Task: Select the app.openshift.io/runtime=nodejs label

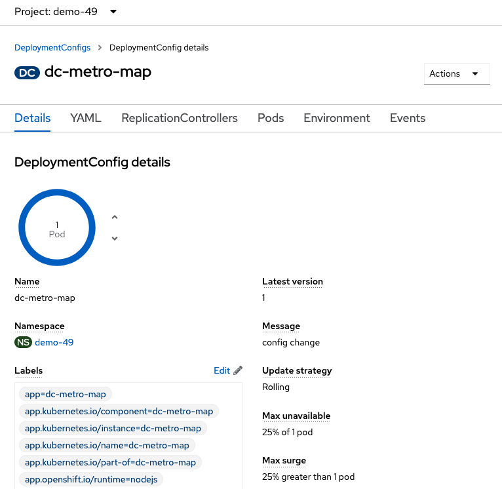Action: click(x=91, y=479)
